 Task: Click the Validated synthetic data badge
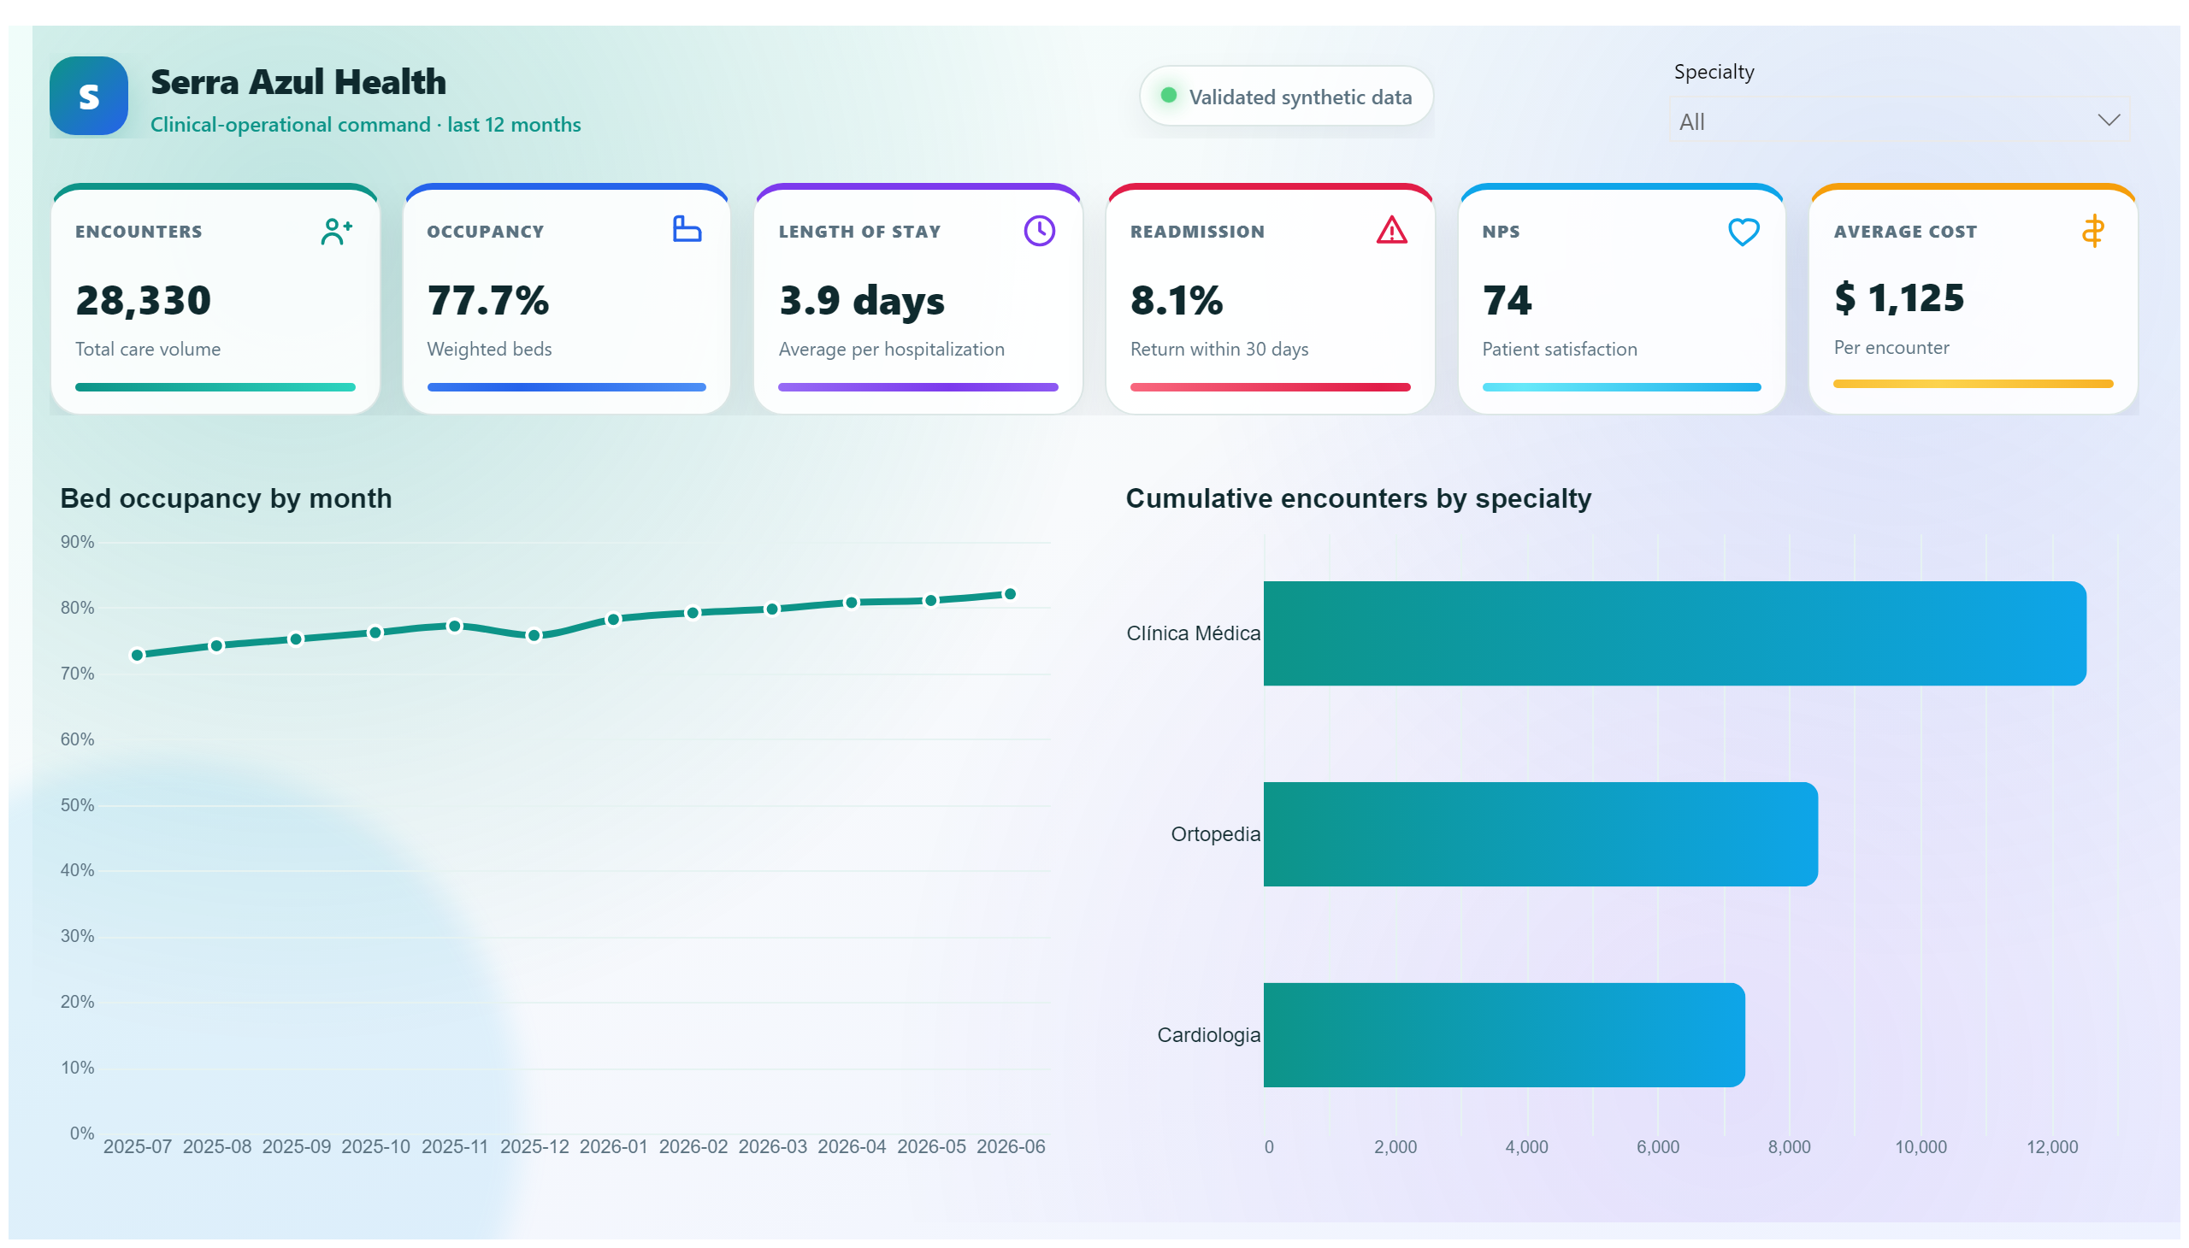pyautogui.click(x=1285, y=96)
